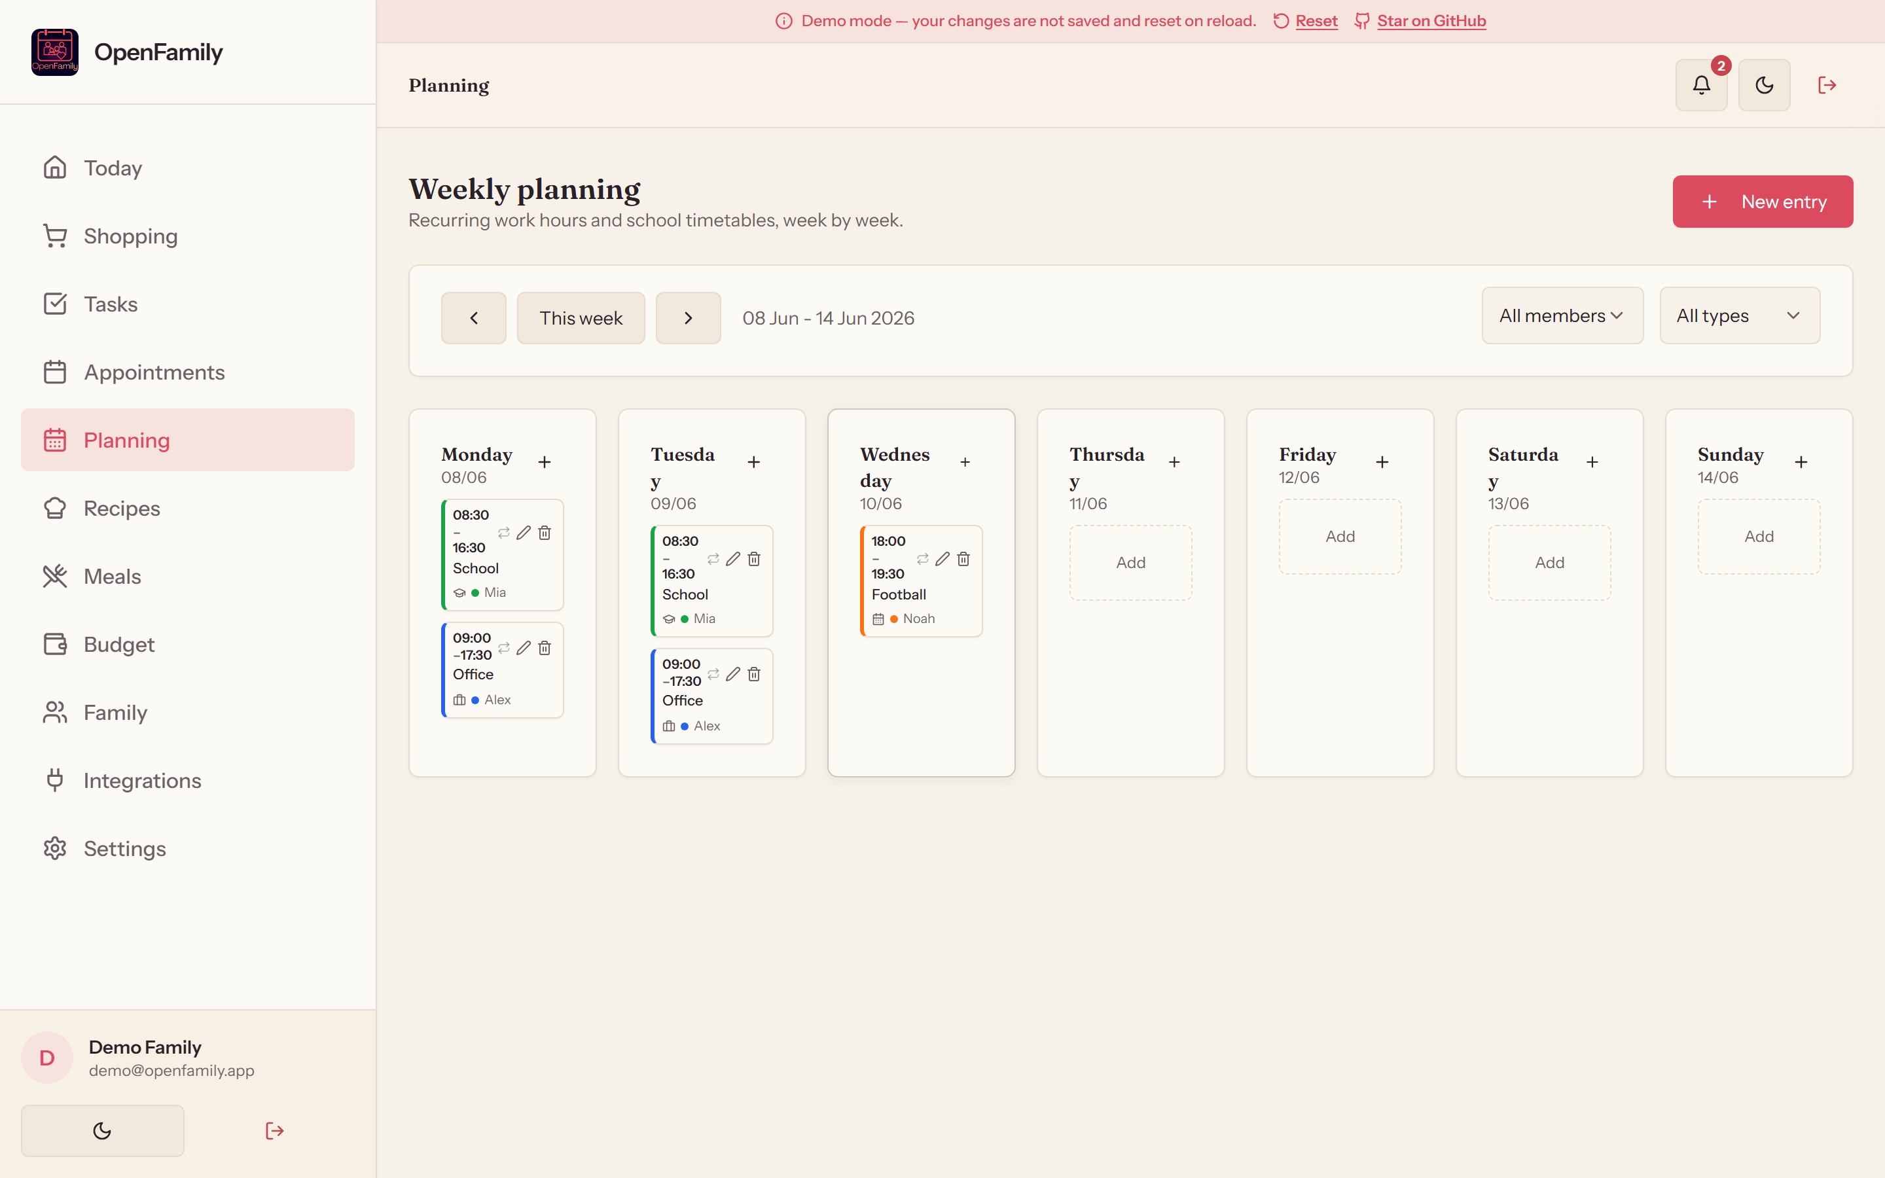1885x1178 pixels.
Task: Click the Demo Family avatar D
Action: (x=46, y=1058)
